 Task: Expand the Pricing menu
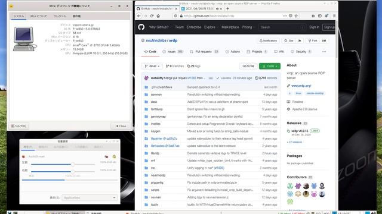[248, 27]
